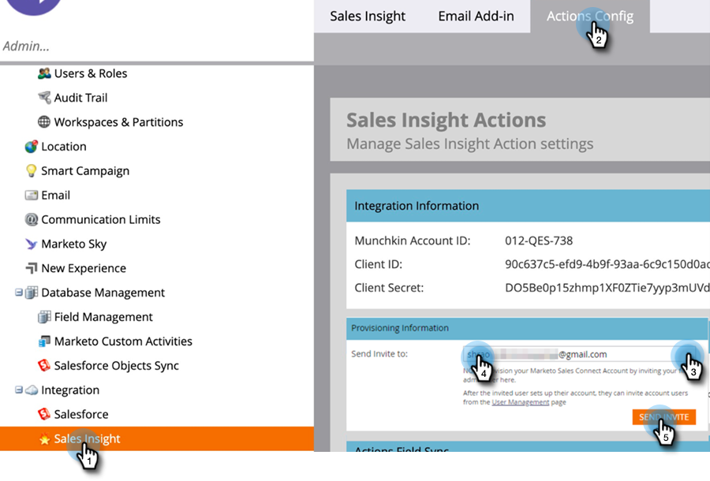Click the Client ID value
This screenshot has height=481, width=710.
[x=607, y=264]
